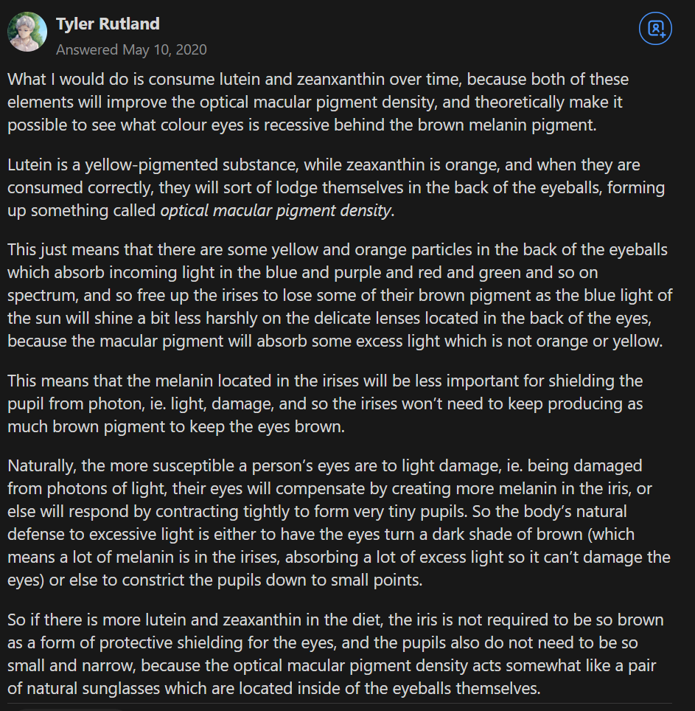Click the horizontal divider below the answer
This screenshot has height=711, width=695.
(x=340, y=704)
